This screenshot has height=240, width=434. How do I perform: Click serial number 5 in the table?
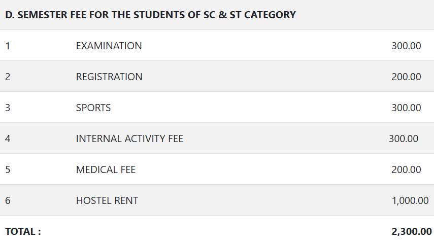(8, 169)
